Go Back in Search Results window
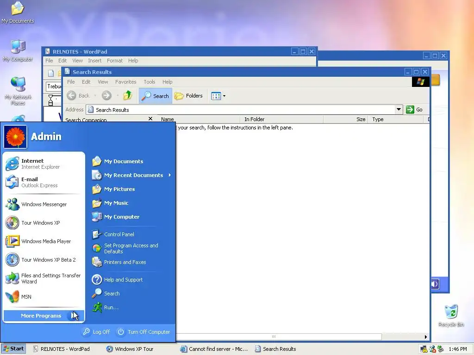This screenshot has width=474, height=355. 78,96
